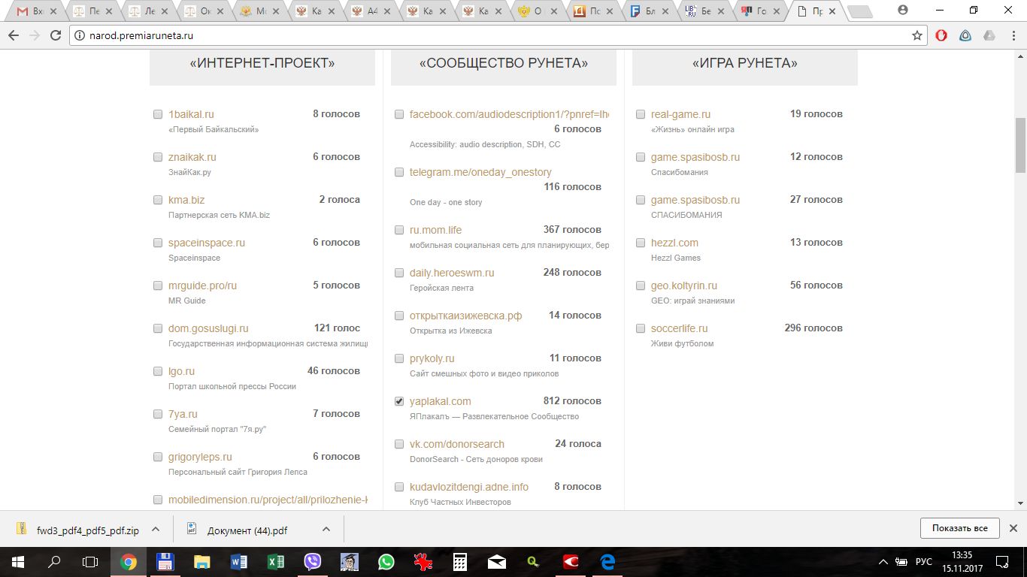Open the blue triangle extension icon

[x=965, y=35]
